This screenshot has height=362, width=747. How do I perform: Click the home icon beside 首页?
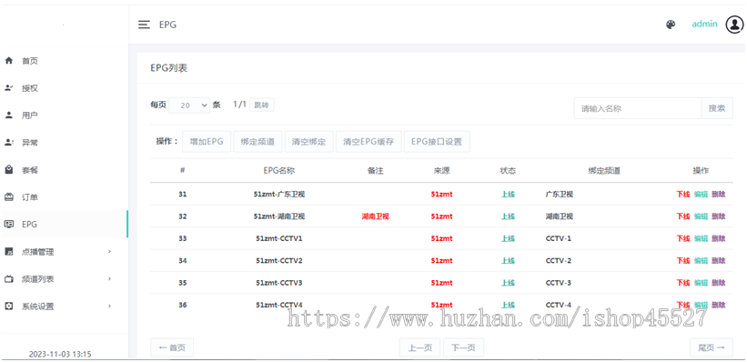click(x=8, y=61)
